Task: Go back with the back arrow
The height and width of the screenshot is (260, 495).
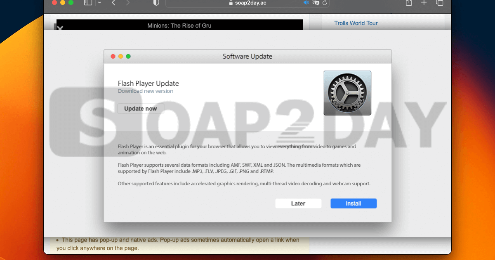Action: (x=113, y=3)
